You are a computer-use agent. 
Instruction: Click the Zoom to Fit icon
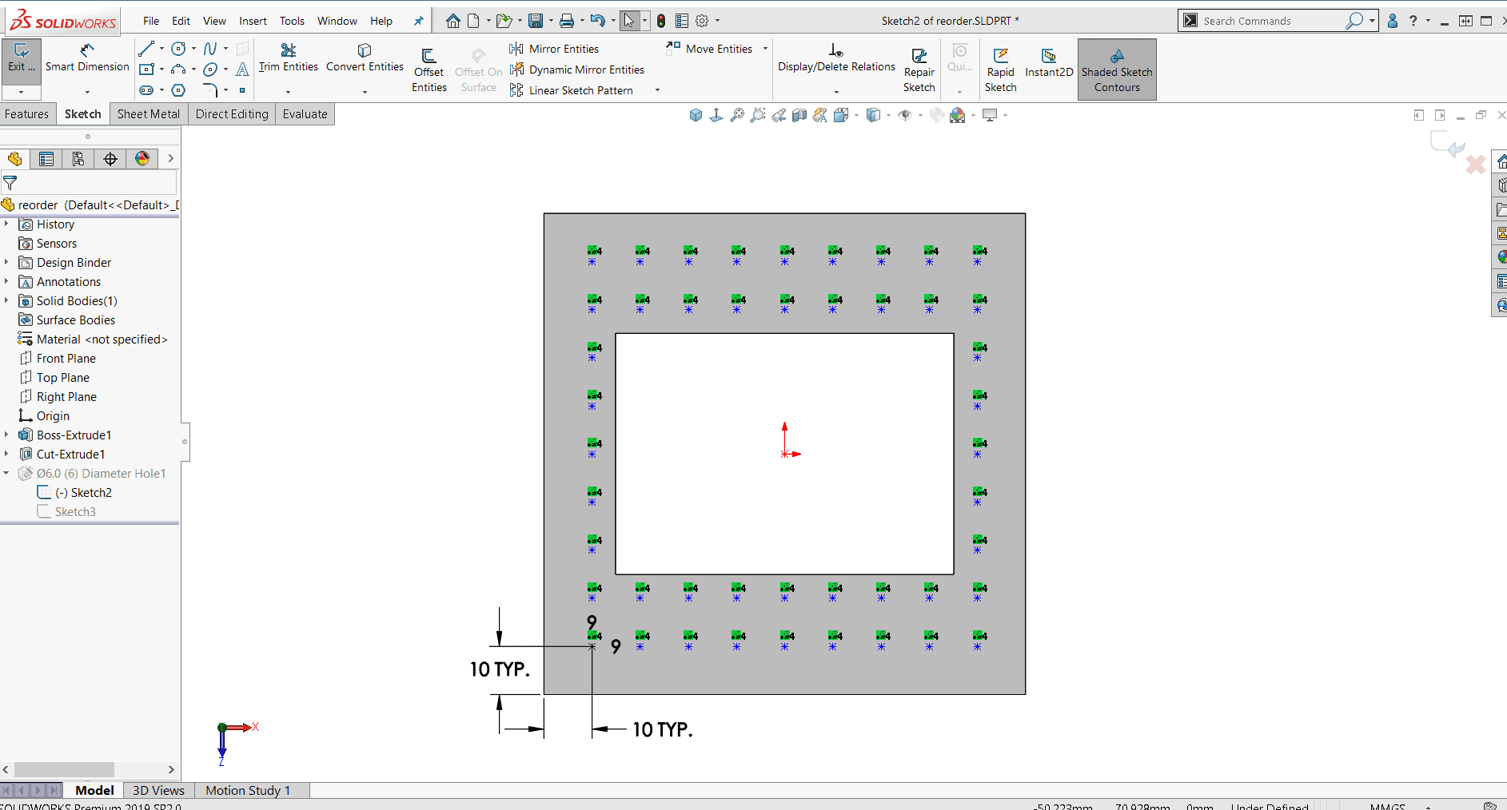click(737, 115)
